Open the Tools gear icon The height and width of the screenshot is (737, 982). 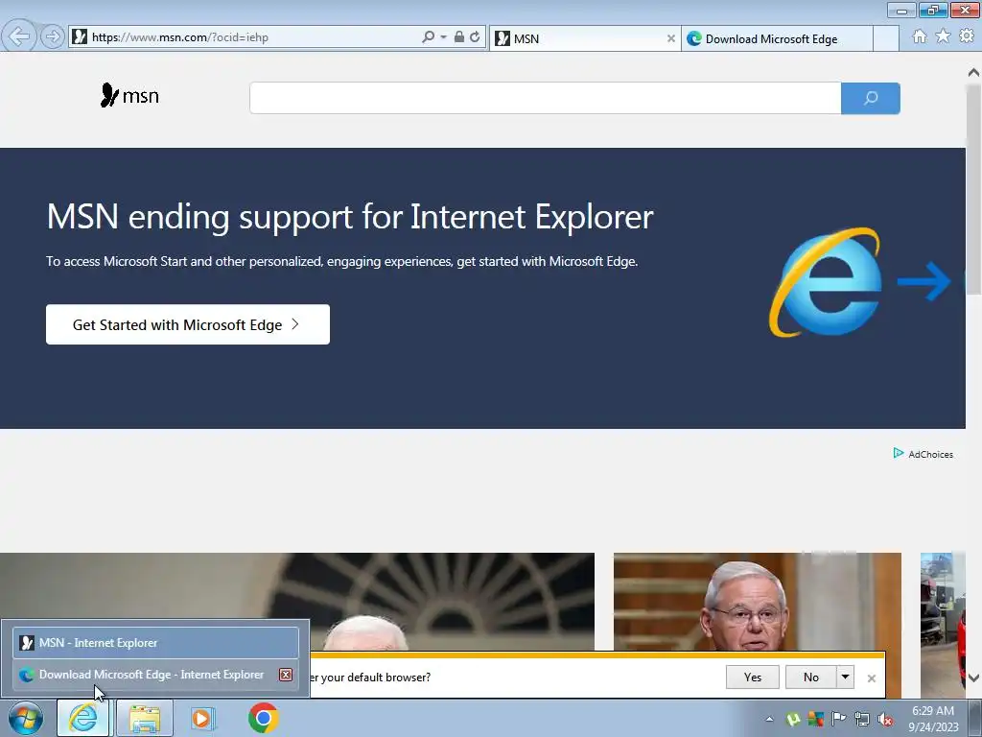[967, 36]
